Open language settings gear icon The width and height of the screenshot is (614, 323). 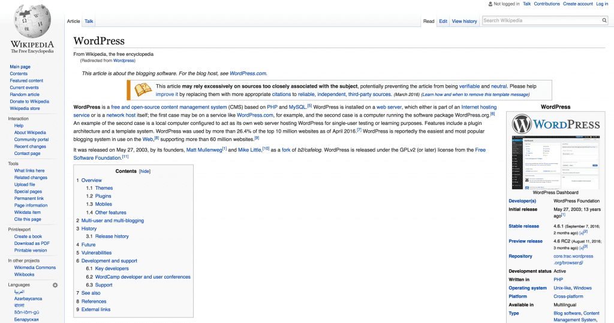[55, 285]
